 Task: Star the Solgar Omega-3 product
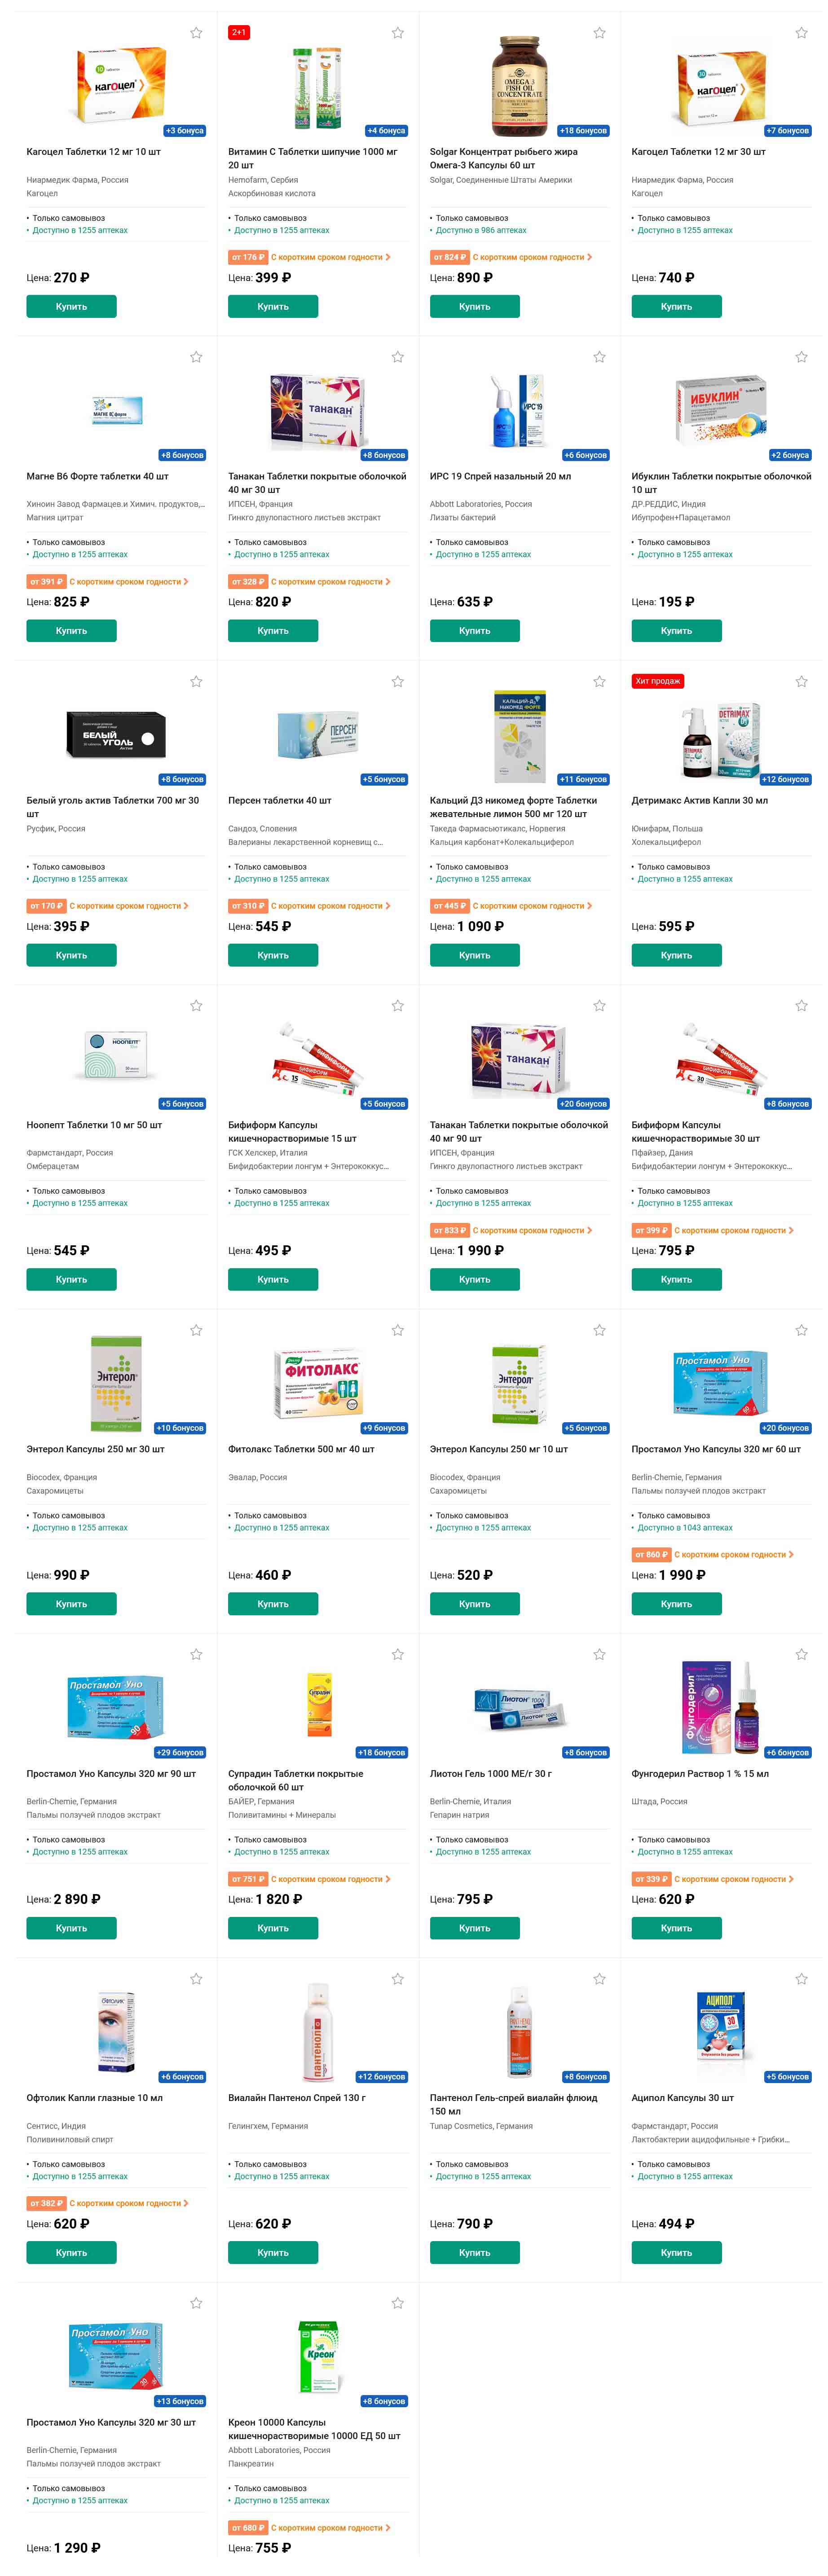[600, 33]
